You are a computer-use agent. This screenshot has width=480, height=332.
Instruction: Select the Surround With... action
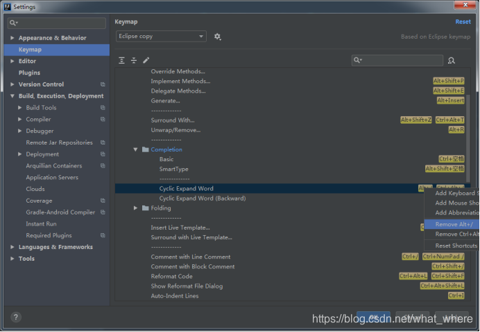coord(173,120)
